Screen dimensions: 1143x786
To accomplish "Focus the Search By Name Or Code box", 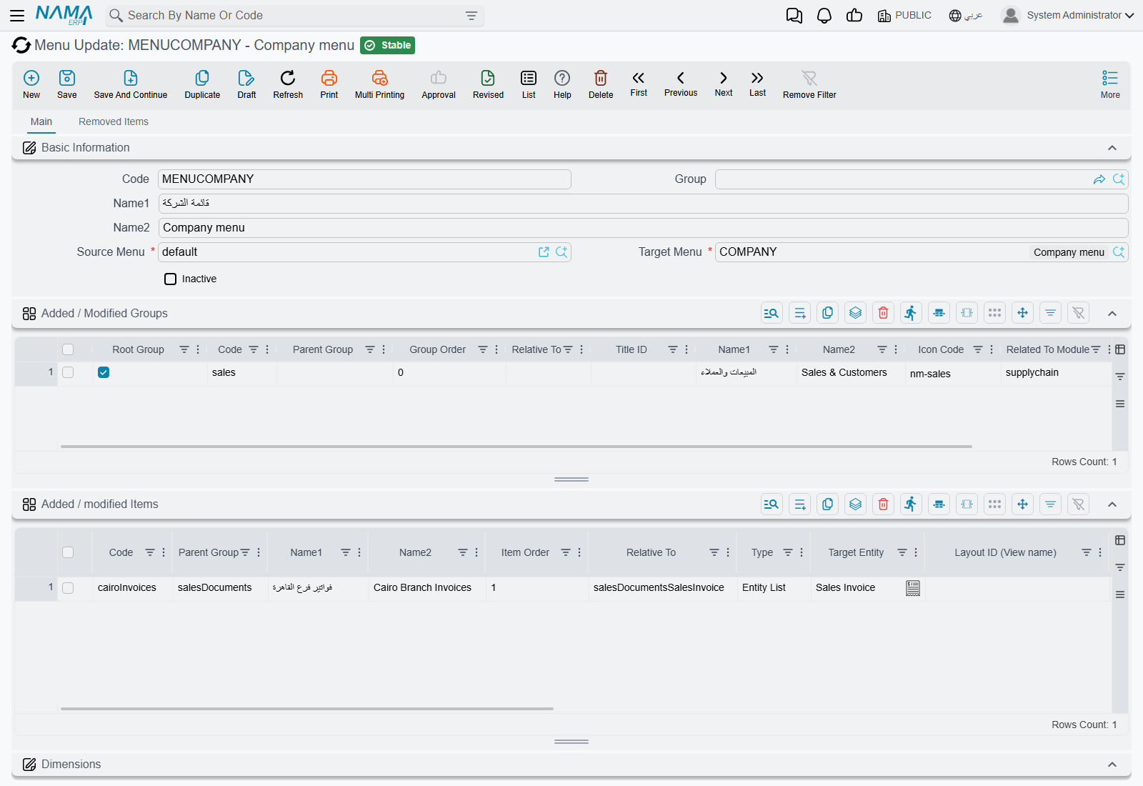I will pos(294,16).
